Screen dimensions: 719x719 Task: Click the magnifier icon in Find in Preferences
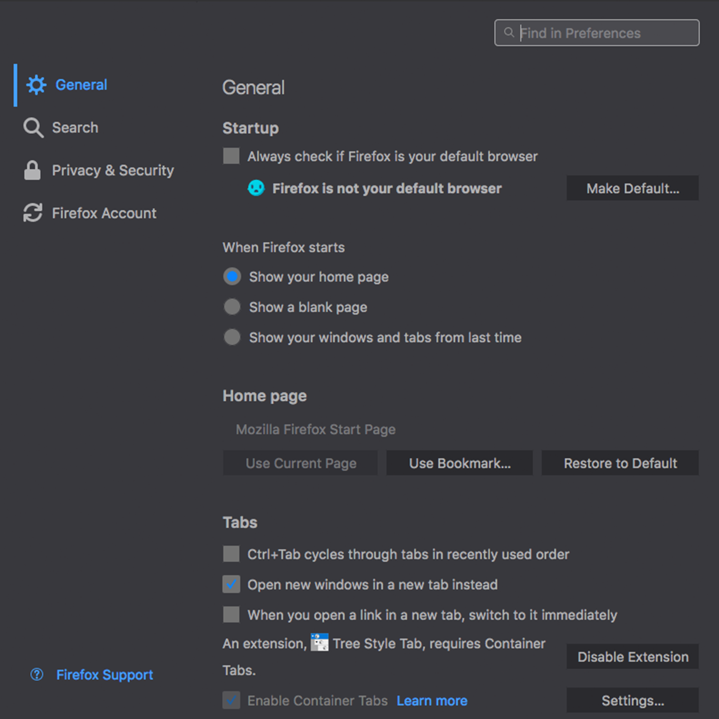pyautogui.click(x=509, y=32)
